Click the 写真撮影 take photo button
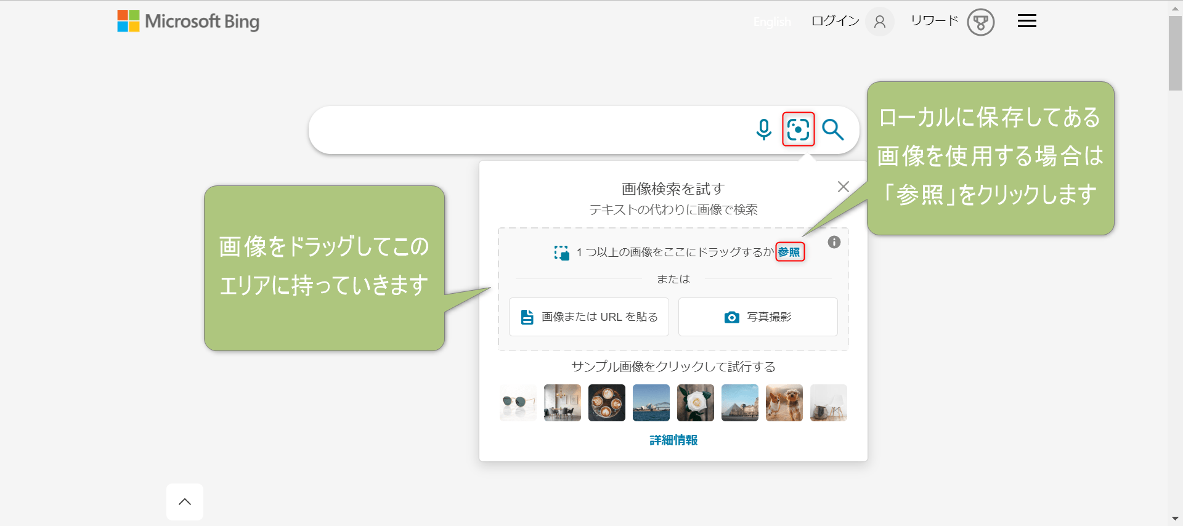Viewport: 1183px width, 526px height. (x=758, y=317)
